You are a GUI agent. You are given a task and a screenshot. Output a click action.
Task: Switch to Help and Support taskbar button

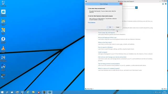point(50,92)
